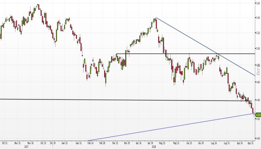261x149 pixels.
Task: Click the Ott 31 date marker
Action: (x=5, y=143)
